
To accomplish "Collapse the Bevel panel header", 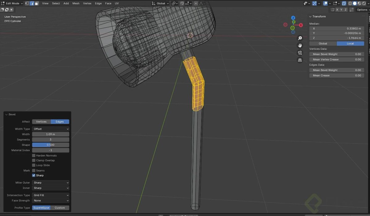I will click(6, 114).
